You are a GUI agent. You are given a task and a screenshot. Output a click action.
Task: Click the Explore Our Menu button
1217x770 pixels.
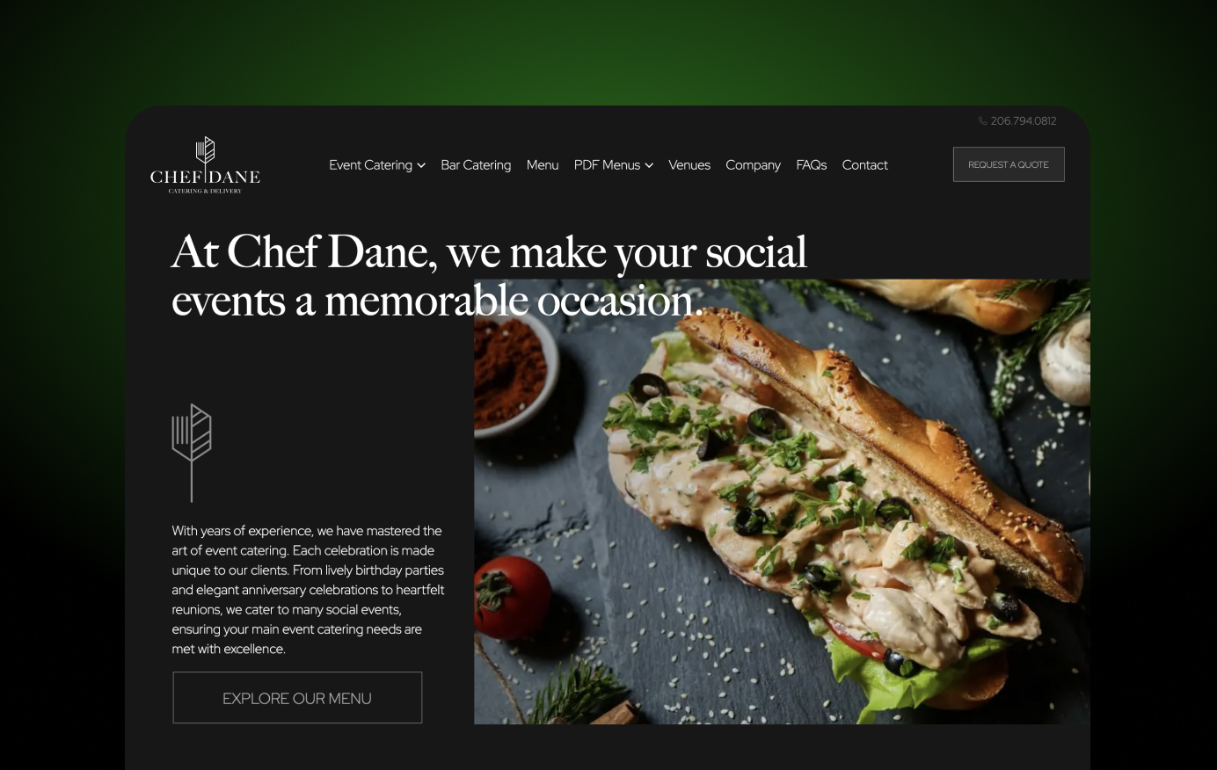297,698
